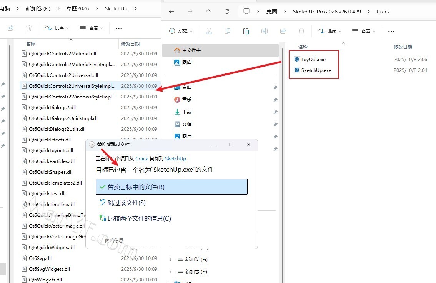Select Downloads (下载) in the sidebar

(x=187, y=112)
